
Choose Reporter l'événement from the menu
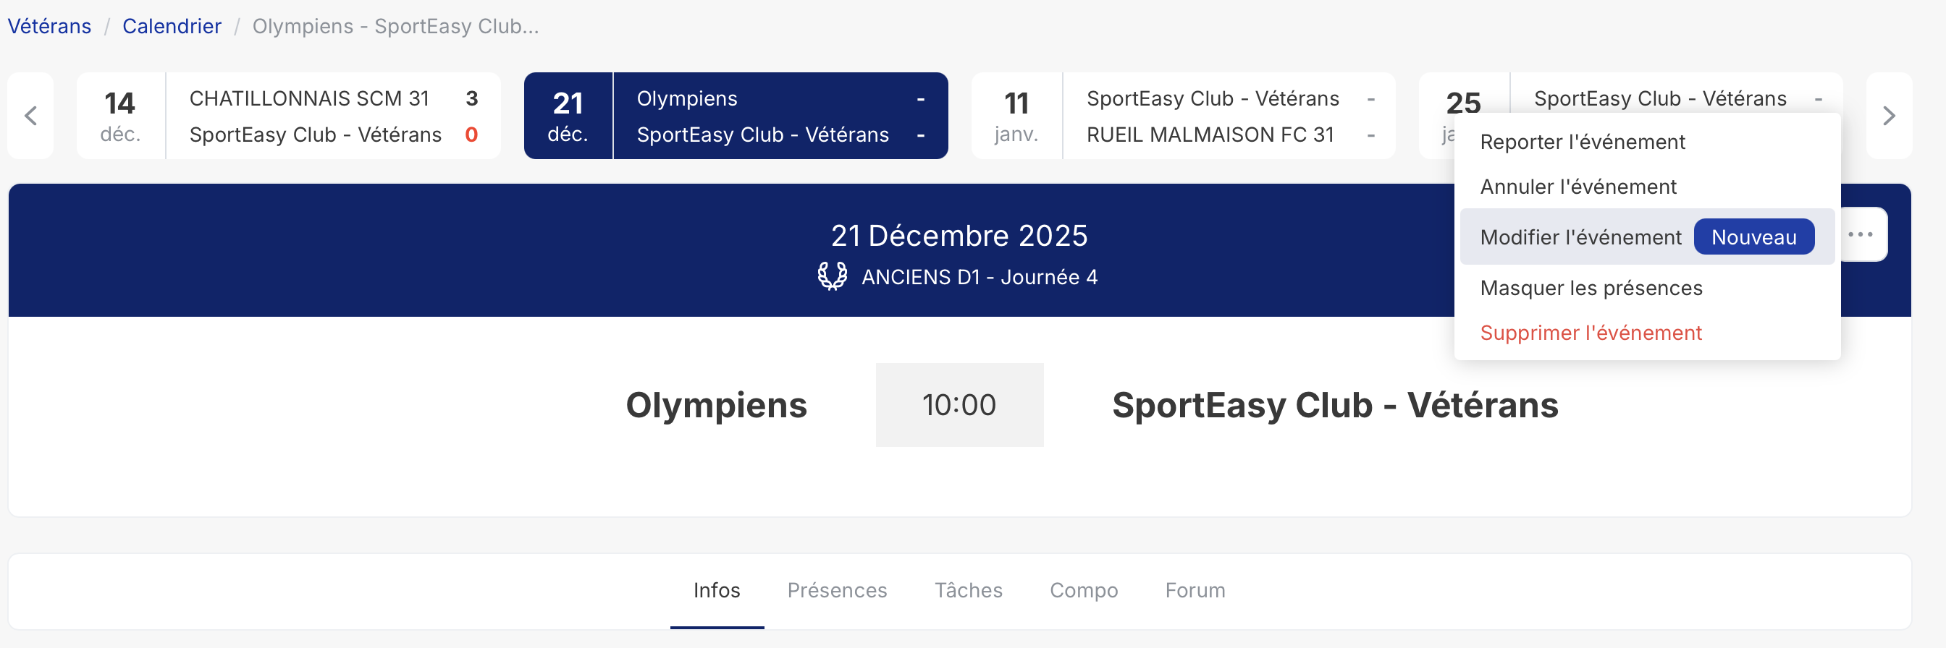coord(1582,142)
